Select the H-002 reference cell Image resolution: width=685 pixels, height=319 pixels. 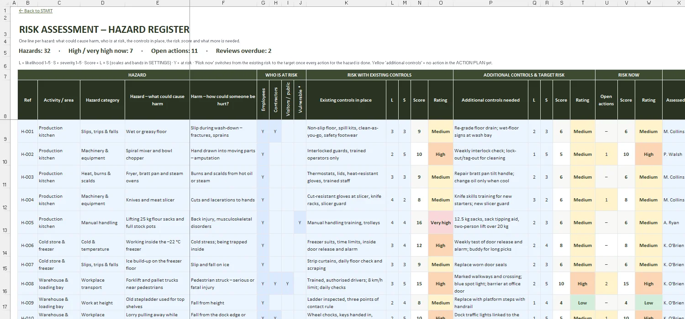coord(28,154)
